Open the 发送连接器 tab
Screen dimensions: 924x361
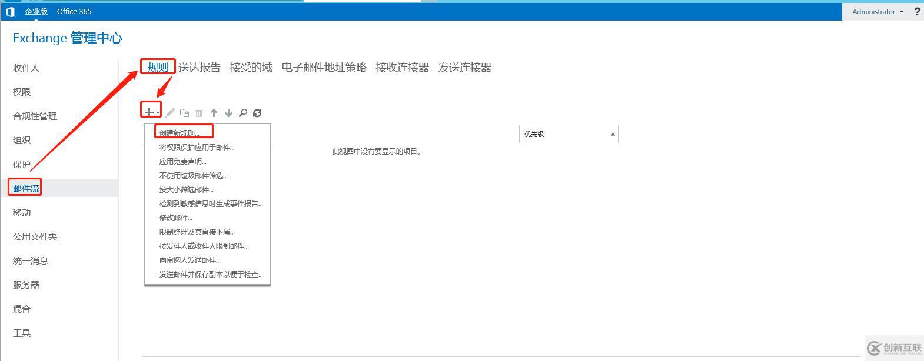point(465,67)
